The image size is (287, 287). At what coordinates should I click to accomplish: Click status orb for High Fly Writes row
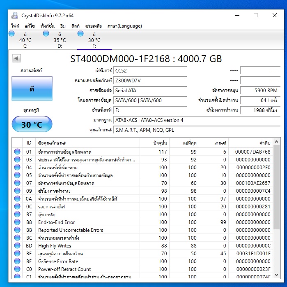coord(17,246)
